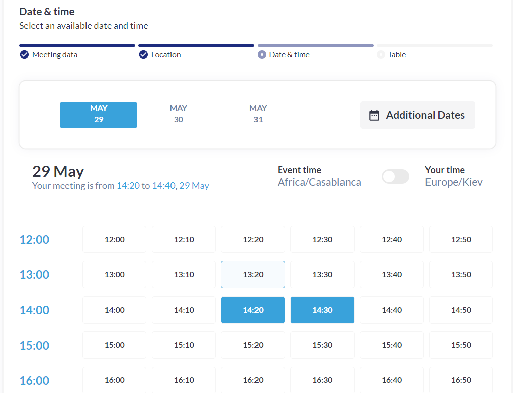This screenshot has width=513, height=393.
Task: Toggle between Event time and Your time
Action: click(x=395, y=176)
